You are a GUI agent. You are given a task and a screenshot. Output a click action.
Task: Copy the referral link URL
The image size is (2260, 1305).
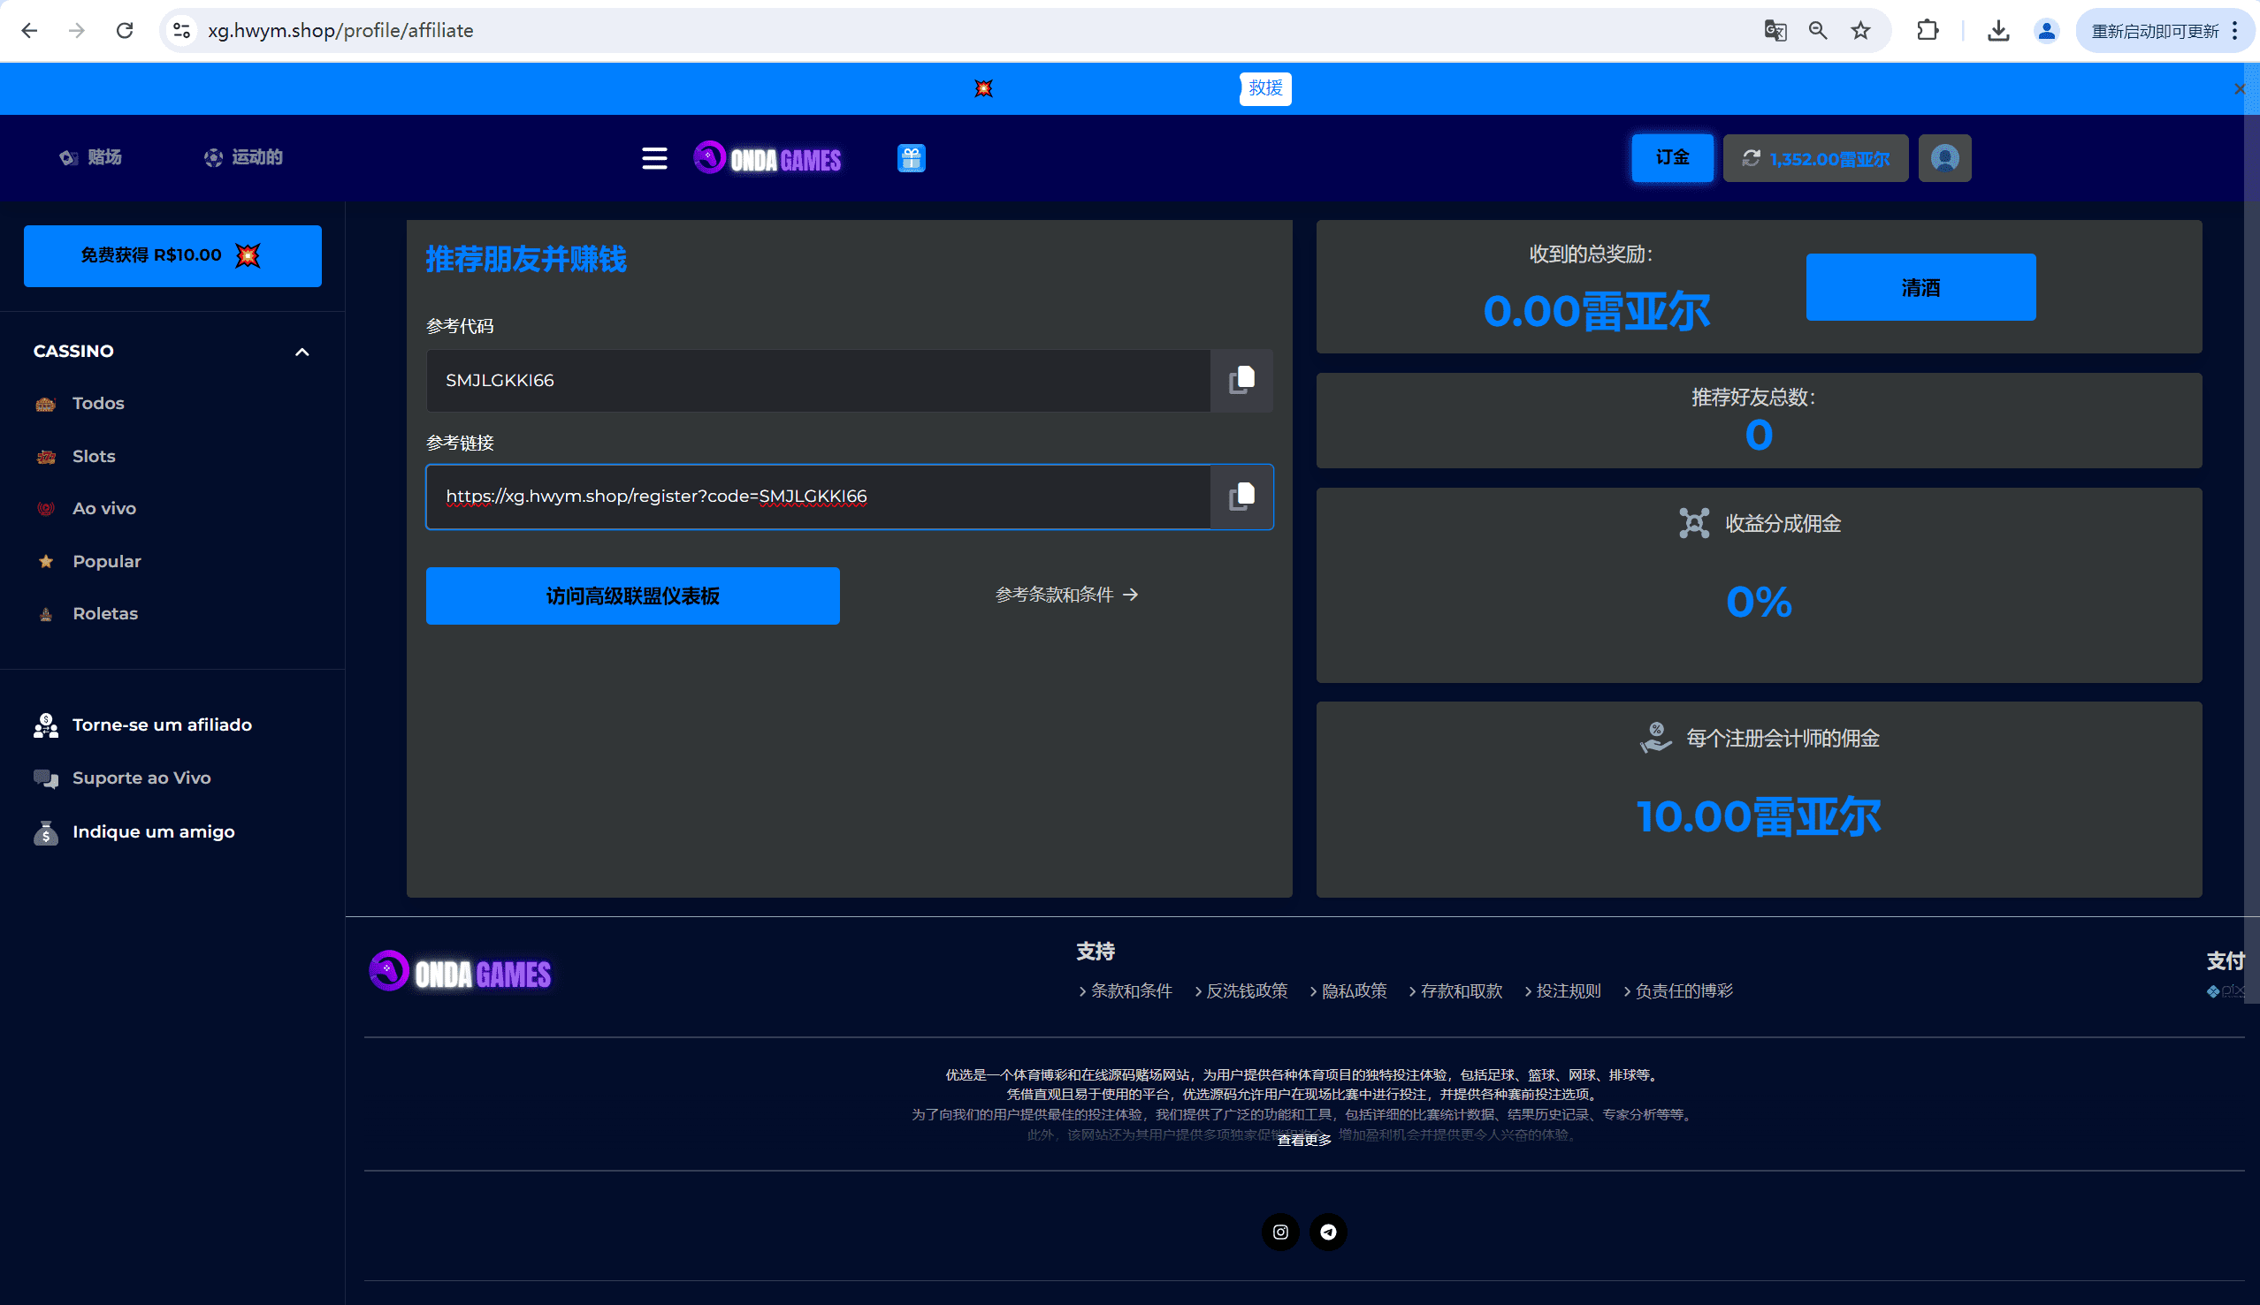[1241, 497]
